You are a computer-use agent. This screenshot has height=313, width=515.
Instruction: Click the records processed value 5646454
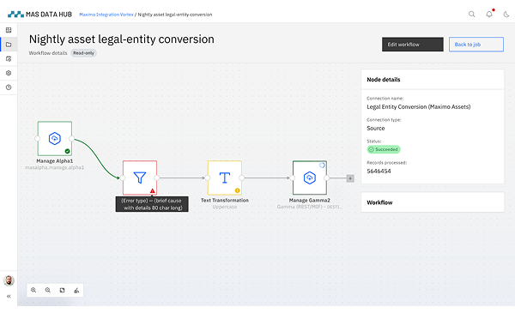[x=379, y=172]
